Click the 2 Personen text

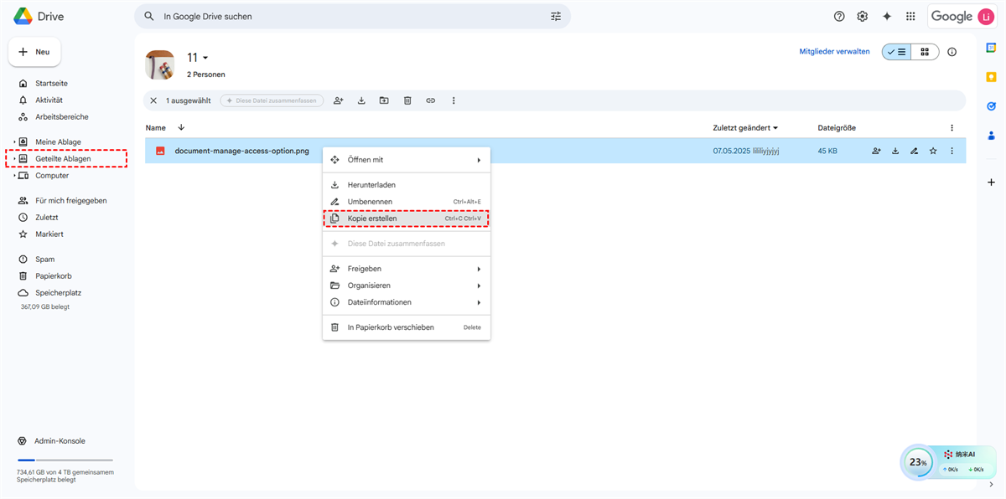(x=205, y=75)
